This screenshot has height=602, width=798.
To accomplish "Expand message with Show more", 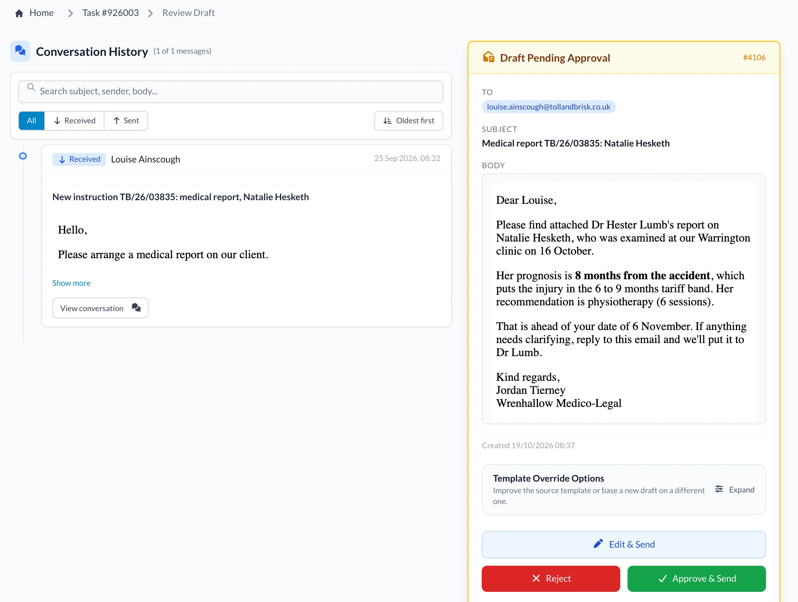I will (71, 283).
